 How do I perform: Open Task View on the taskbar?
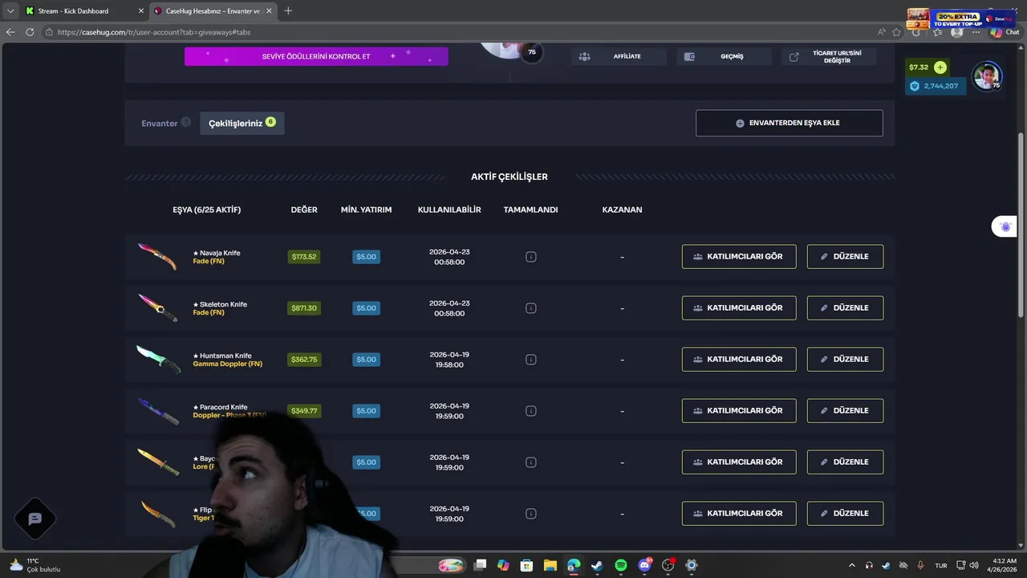480,565
